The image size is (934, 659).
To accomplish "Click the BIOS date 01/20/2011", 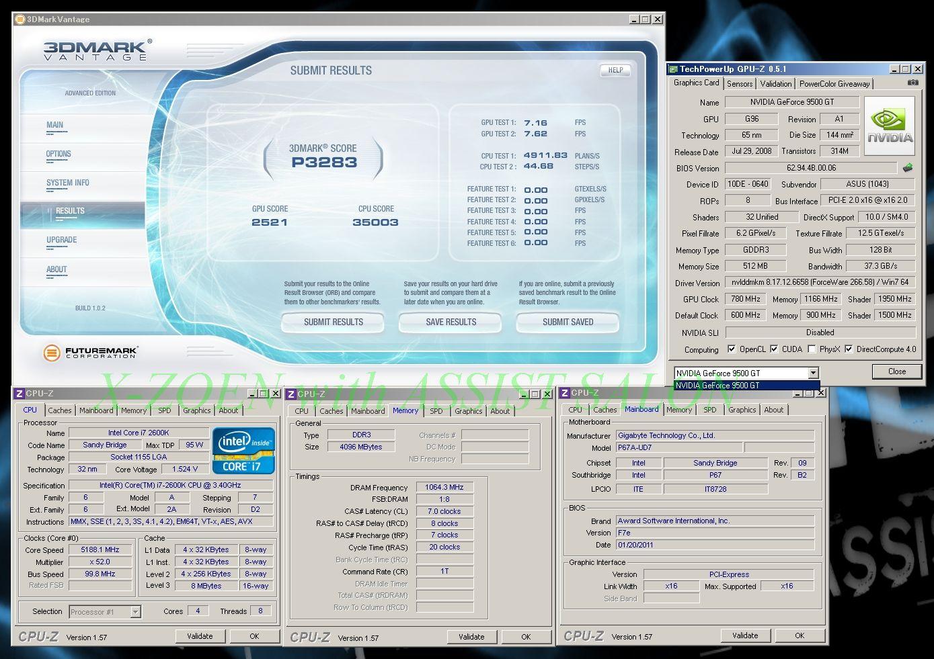I will point(715,545).
